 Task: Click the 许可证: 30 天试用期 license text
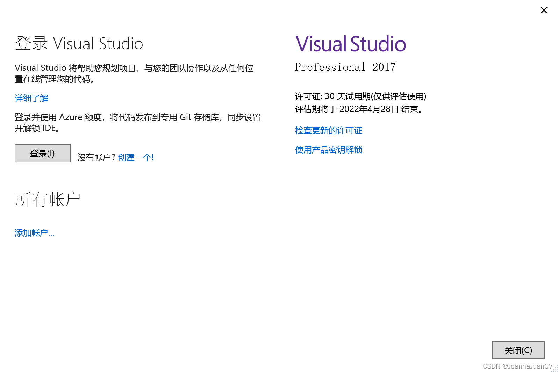(361, 96)
